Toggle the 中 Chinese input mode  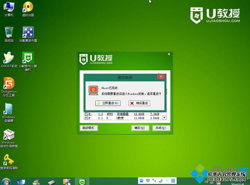tap(148, 181)
